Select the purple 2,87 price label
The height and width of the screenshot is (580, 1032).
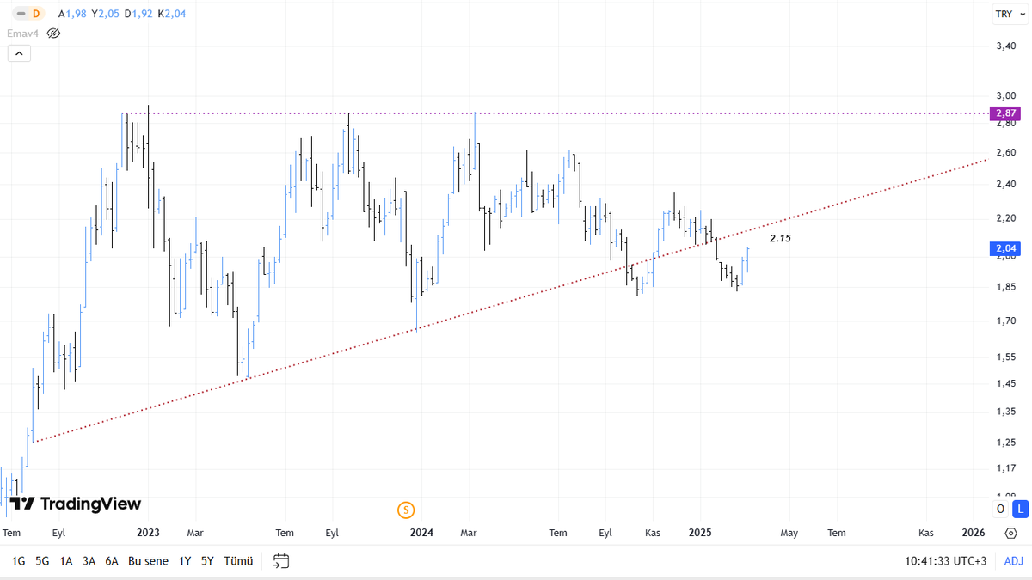[1007, 113]
